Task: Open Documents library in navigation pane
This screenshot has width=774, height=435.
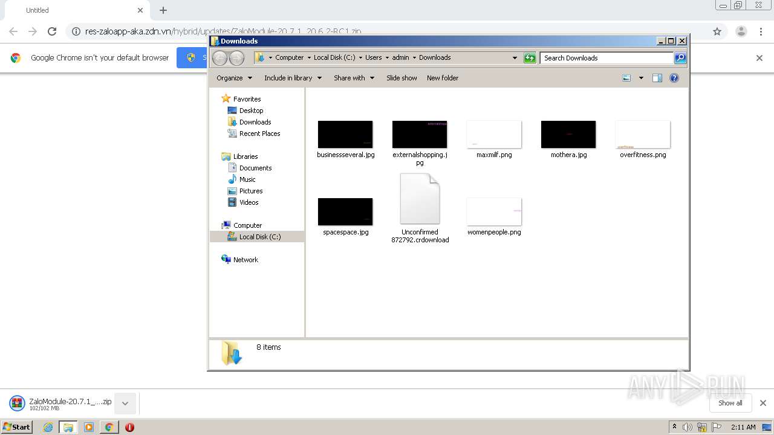Action: [255, 168]
